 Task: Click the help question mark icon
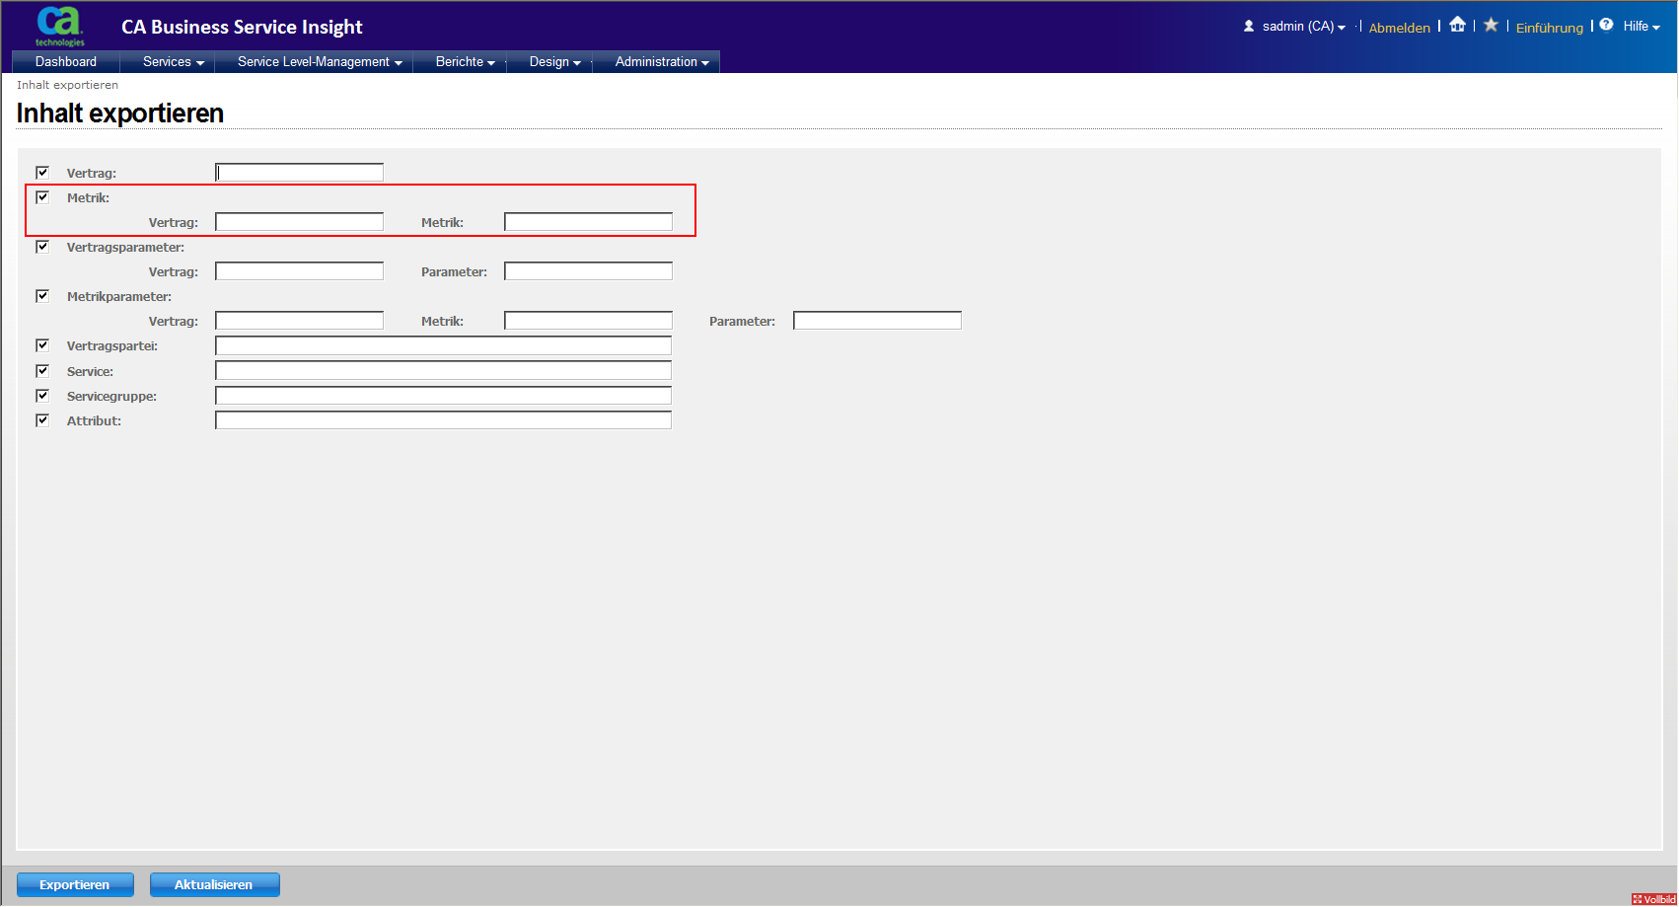tap(1606, 26)
